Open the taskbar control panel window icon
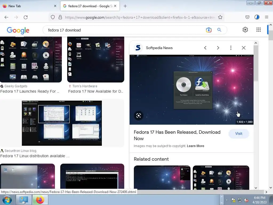Viewport: 273px width, 205px height. (23, 200)
